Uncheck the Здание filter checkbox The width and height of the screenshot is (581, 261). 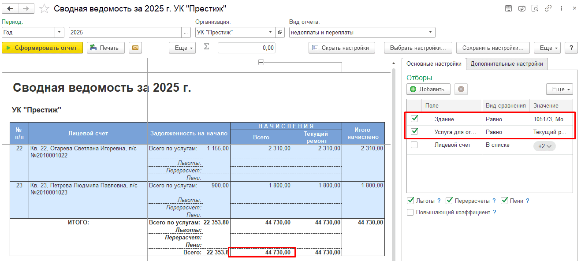(x=414, y=119)
